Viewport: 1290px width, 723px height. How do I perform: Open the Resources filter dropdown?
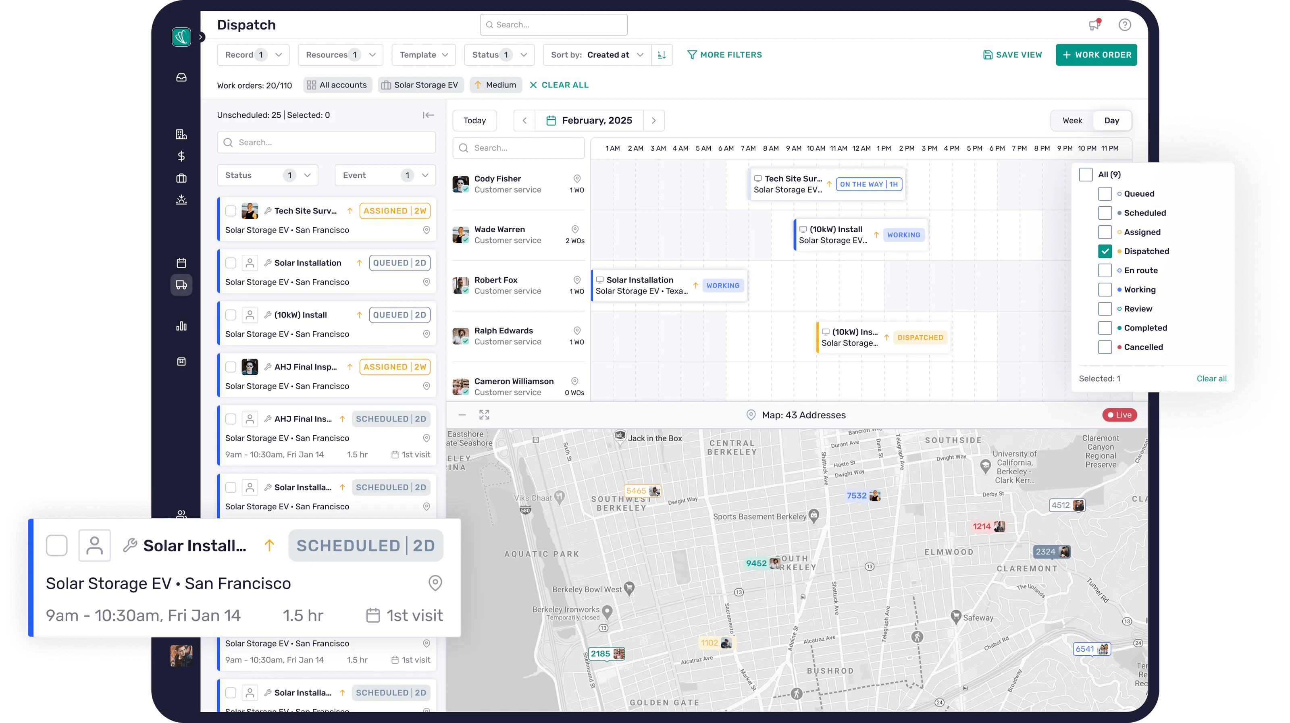coord(341,55)
